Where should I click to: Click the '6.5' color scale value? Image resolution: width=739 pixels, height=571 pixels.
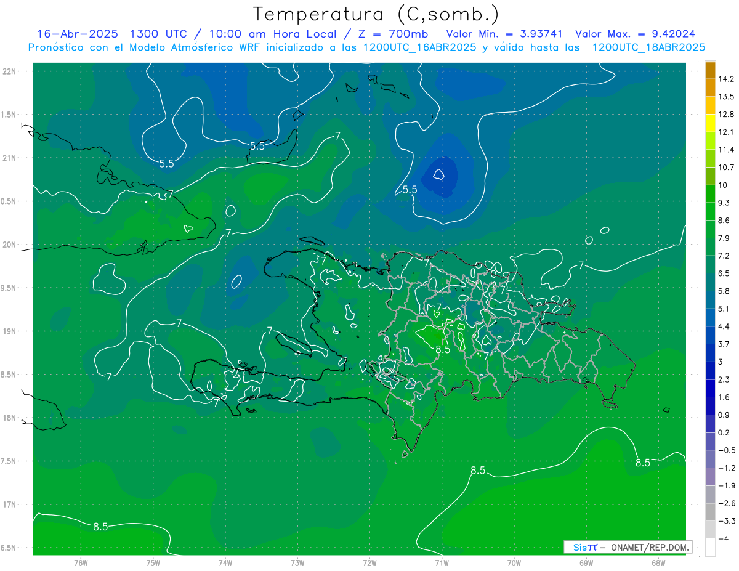[724, 273]
